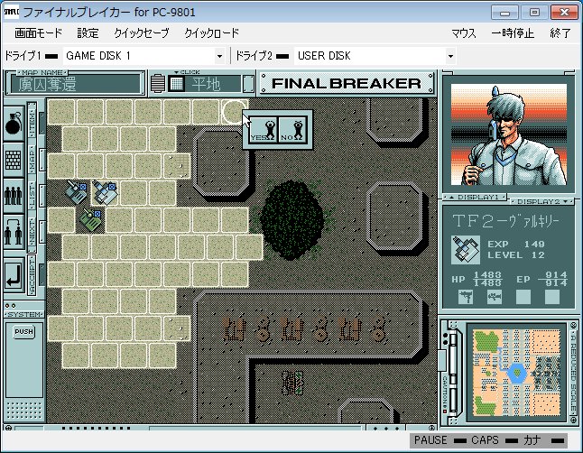Click the FINAL BREAKER title plate

pyautogui.click(x=347, y=83)
